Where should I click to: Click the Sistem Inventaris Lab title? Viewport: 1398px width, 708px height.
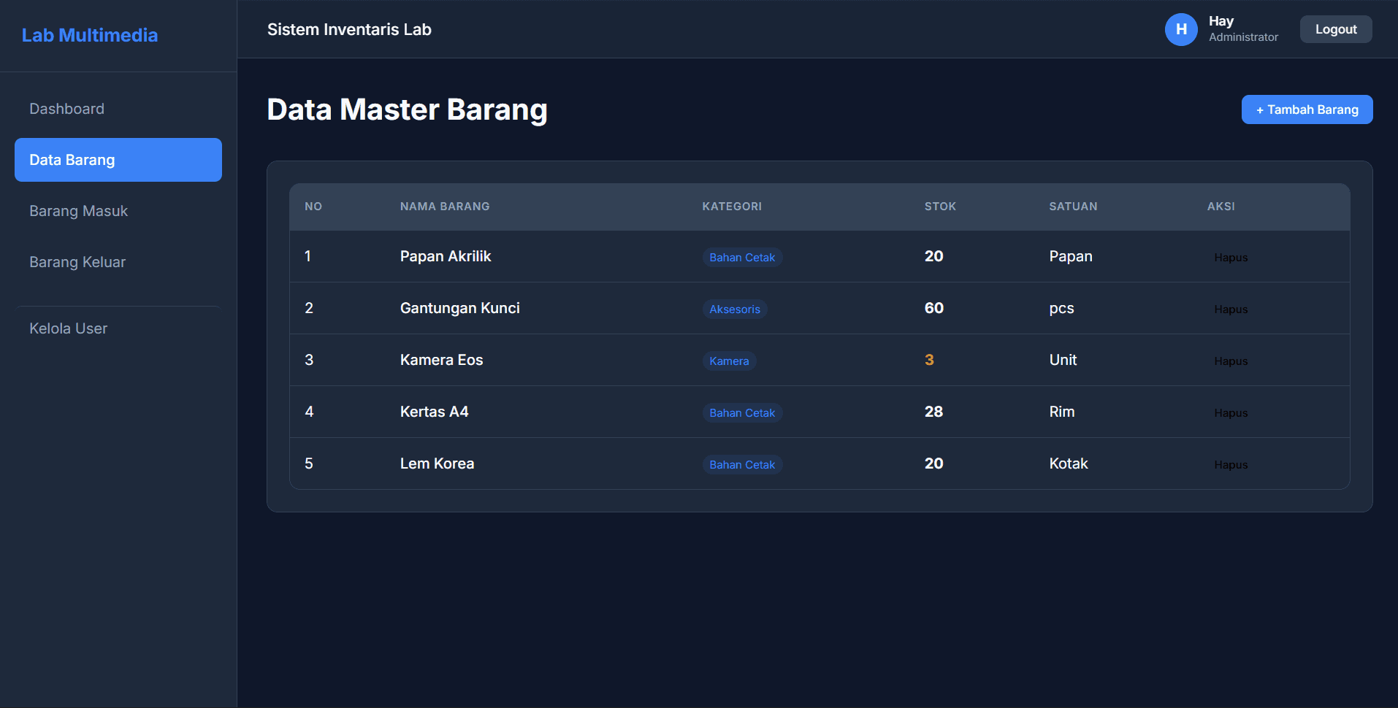349,29
